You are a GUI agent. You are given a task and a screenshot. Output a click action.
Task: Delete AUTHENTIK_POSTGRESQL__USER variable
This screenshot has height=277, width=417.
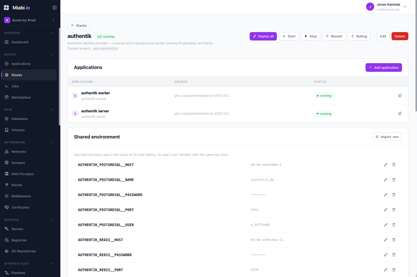394,225
